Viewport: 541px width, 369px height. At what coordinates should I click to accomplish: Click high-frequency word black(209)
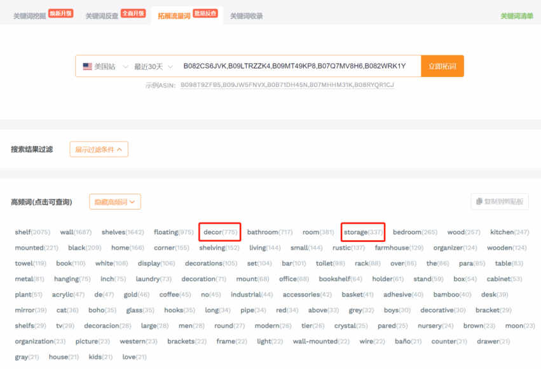(85, 248)
